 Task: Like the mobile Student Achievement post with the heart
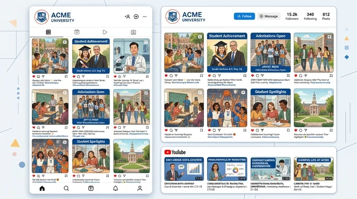click(x=74, y=77)
